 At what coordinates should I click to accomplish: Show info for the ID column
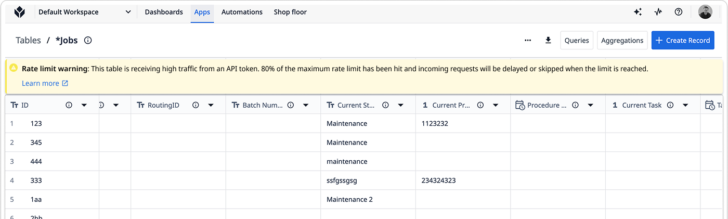point(69,105)
